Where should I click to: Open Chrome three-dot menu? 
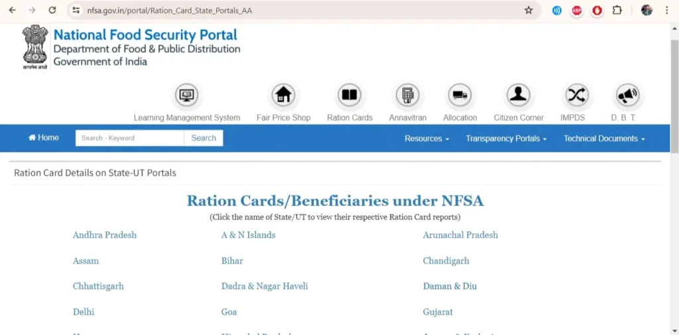tap(667, 11)
